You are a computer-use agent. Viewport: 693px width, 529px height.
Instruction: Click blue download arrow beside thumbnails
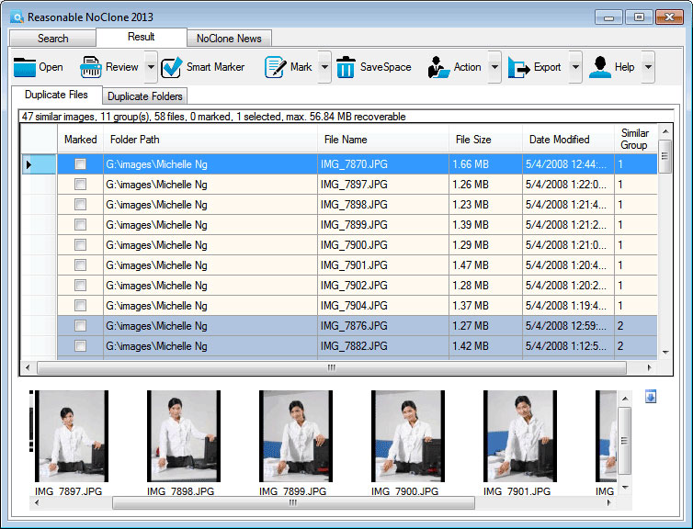[651, 397]
